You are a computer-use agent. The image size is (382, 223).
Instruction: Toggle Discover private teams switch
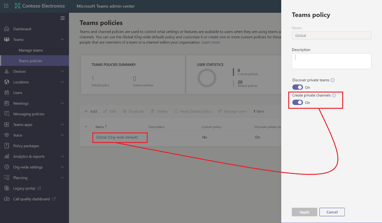(x=298, y=87)
